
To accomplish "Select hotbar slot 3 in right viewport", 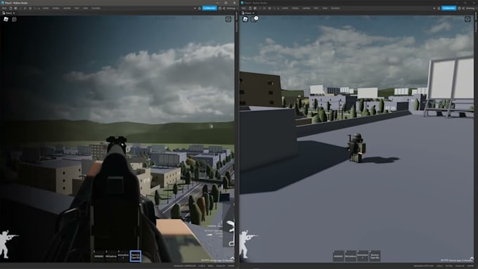I will pyautogui.click(x=363, y=256).
